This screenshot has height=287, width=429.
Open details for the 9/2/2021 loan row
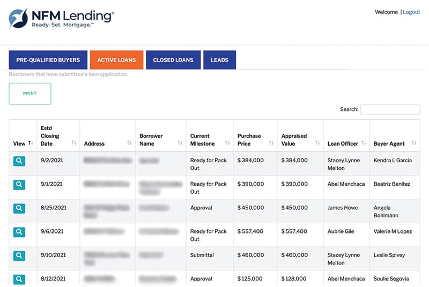point(19,161)
